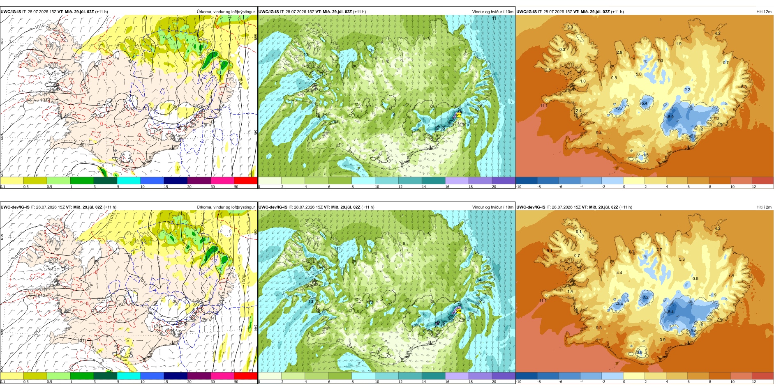Pick the darkest purple swatch in top wind legend
781x390 pixels.
pyautogui.click(x=504, y=181)
